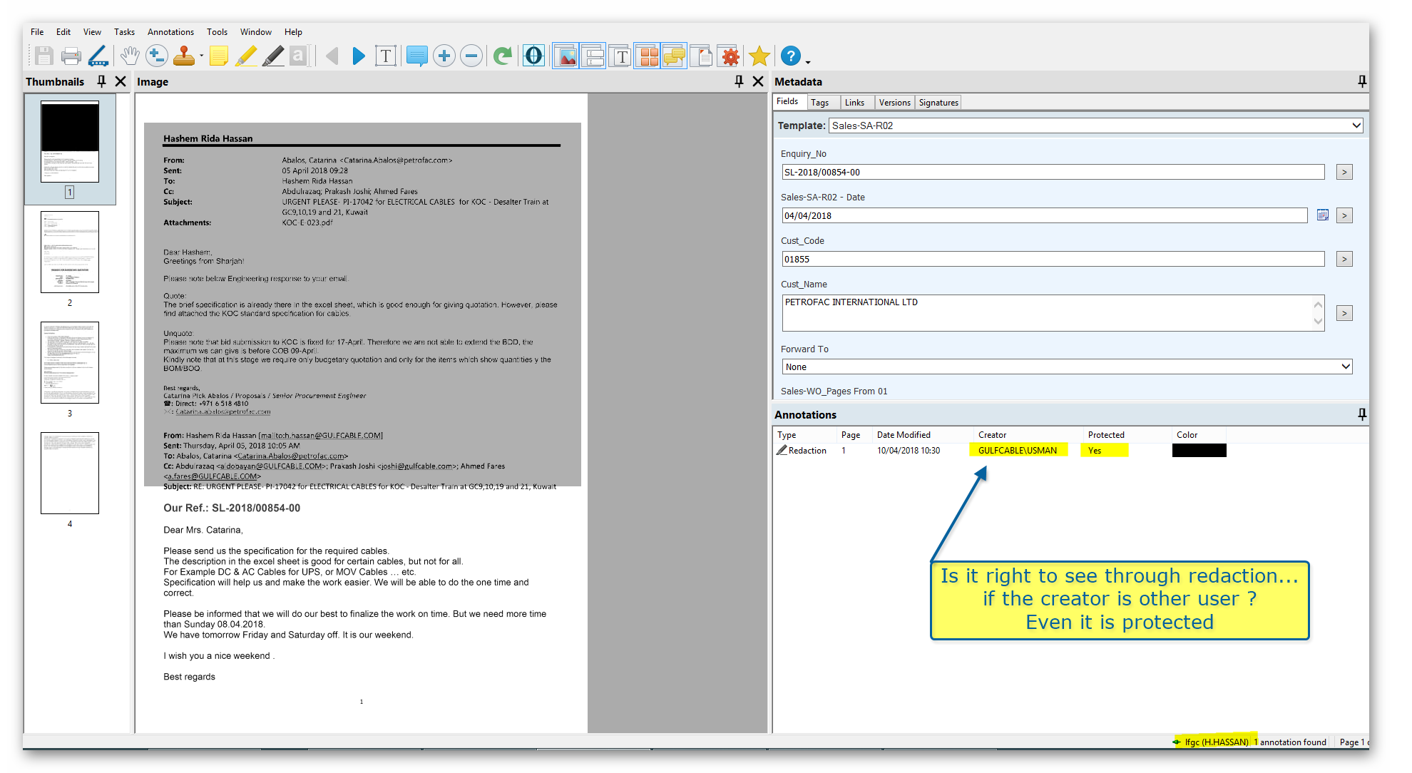Open the stamp tool dropdown arrow

(x=201, y=56)
